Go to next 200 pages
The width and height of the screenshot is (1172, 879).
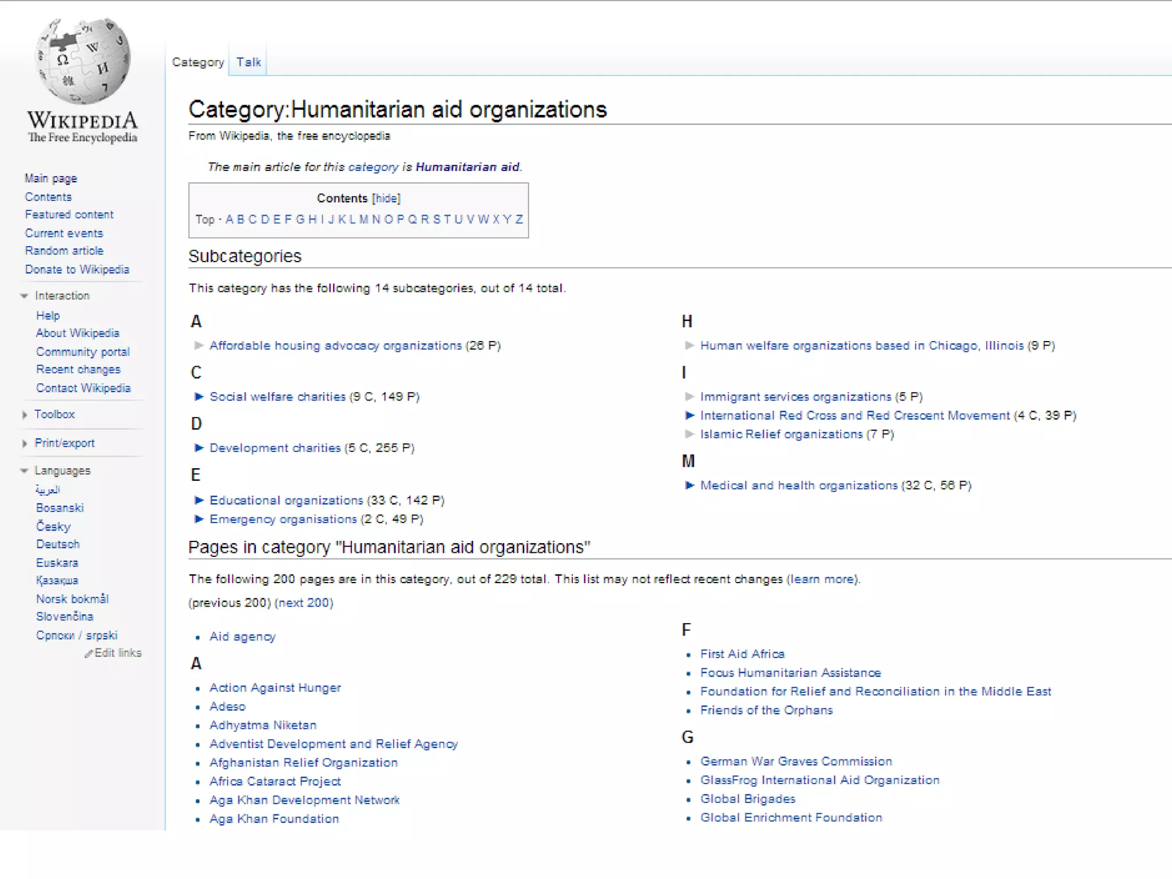click(x=304, y=603)
